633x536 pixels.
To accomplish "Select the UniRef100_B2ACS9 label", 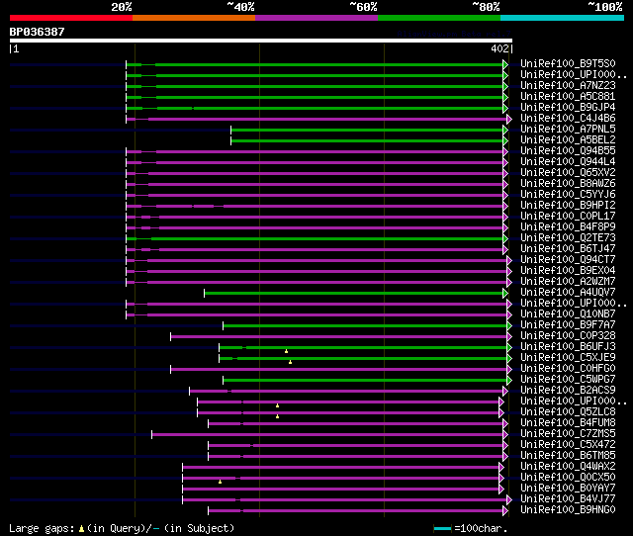I will pyautogui.click(x=568, y=391).
